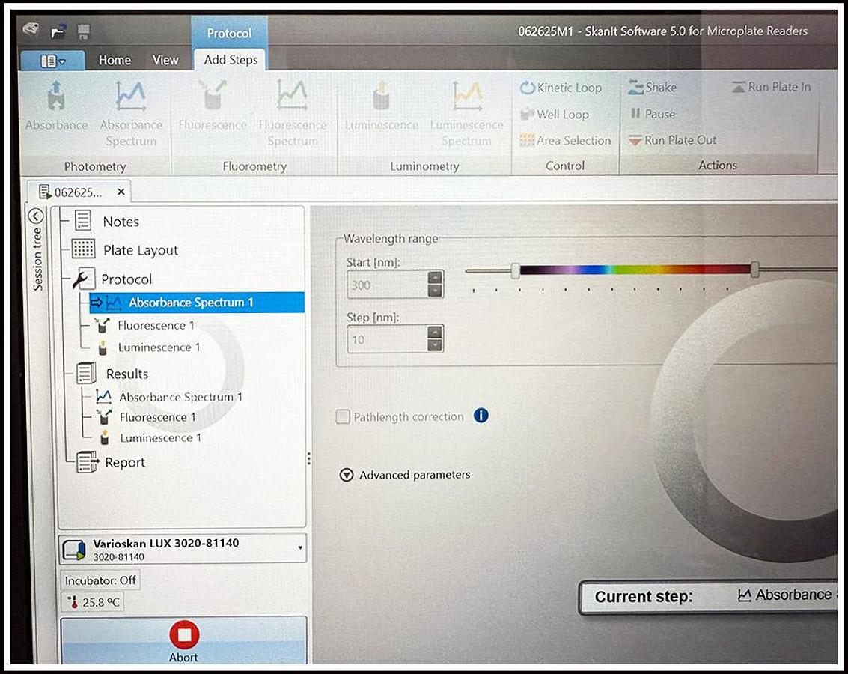848x674 pixels.
Task: Click the Kinetic Loop control icon
Action: click(528, 88)
